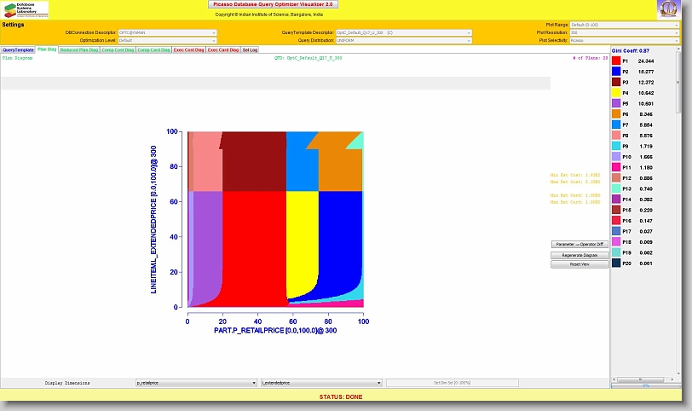Viewport: 692px width, 411px height.
Task: Switch to the Reduced Plan Diag tab
Action: point(78,50)
